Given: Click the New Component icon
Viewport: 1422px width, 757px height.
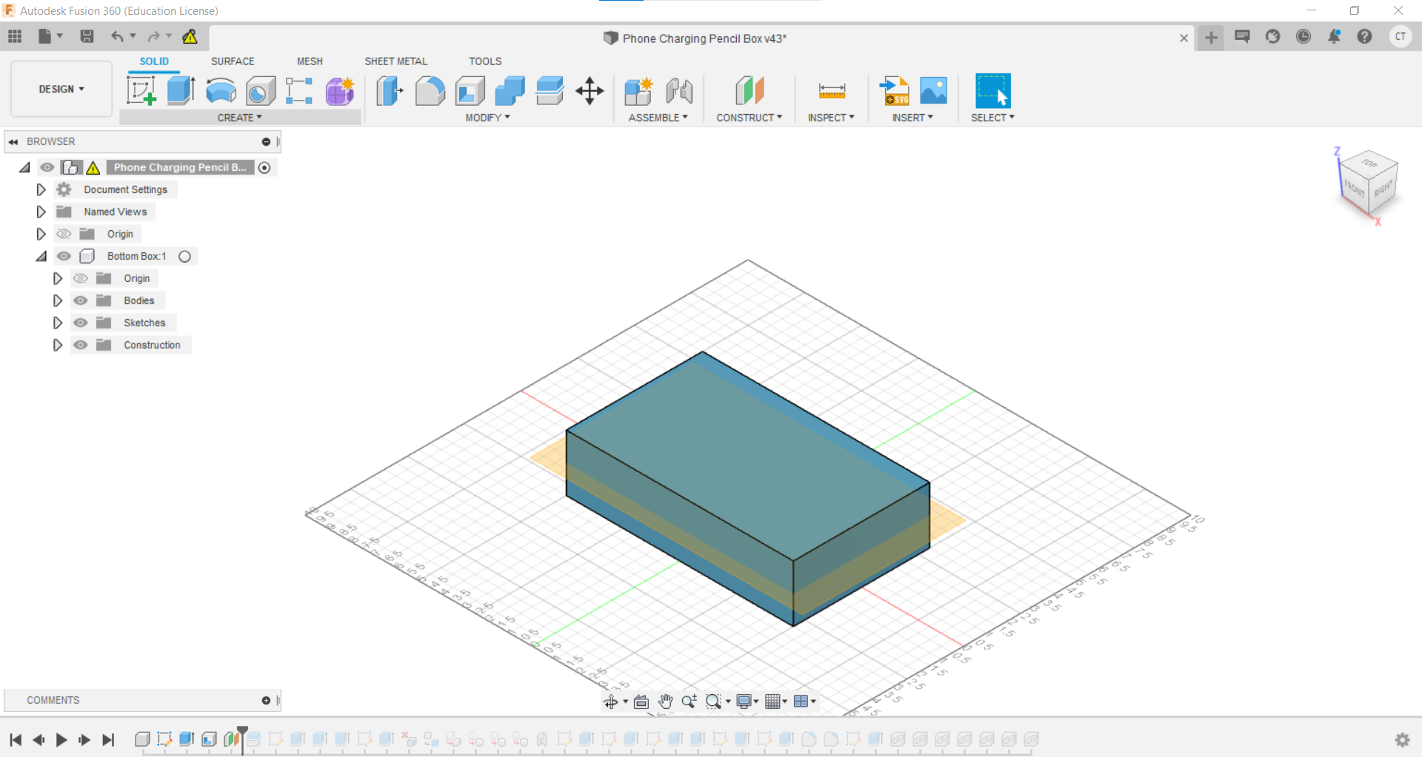Looking at the screenshot, I should [638, 91].
